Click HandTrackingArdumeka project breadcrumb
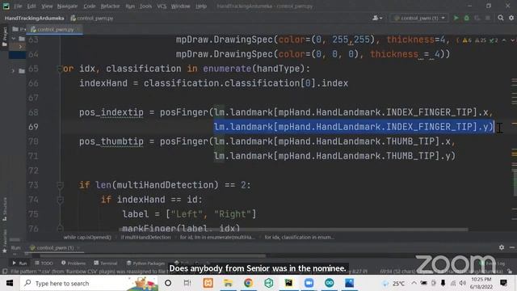Viewport: 517px width, 291px height. click(34, 18)
